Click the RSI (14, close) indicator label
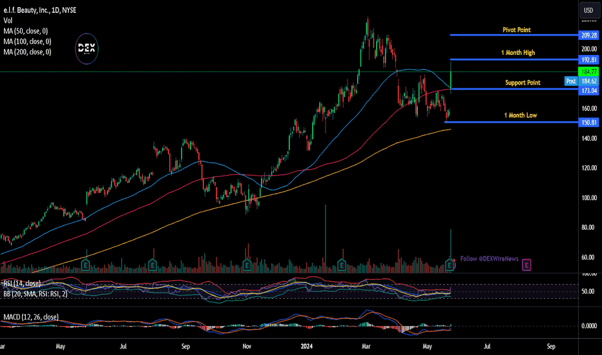The width and height of the screenshot is (602, 355). click(22, 283)
